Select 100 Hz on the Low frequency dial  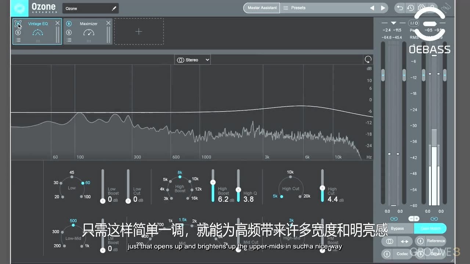click(x=82, y=197)
